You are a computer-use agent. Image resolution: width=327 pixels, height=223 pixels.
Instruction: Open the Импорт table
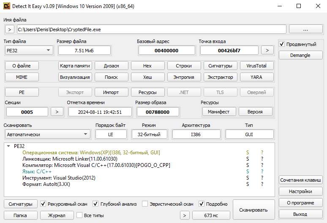pos(111,92)
